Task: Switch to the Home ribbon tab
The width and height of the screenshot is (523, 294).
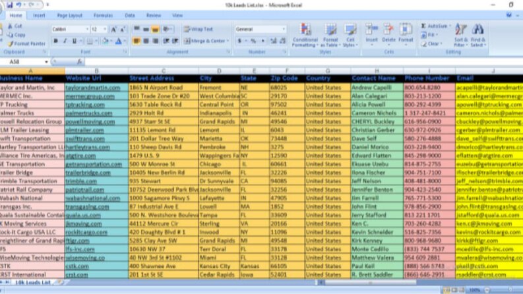Action: tap(16, 15)
